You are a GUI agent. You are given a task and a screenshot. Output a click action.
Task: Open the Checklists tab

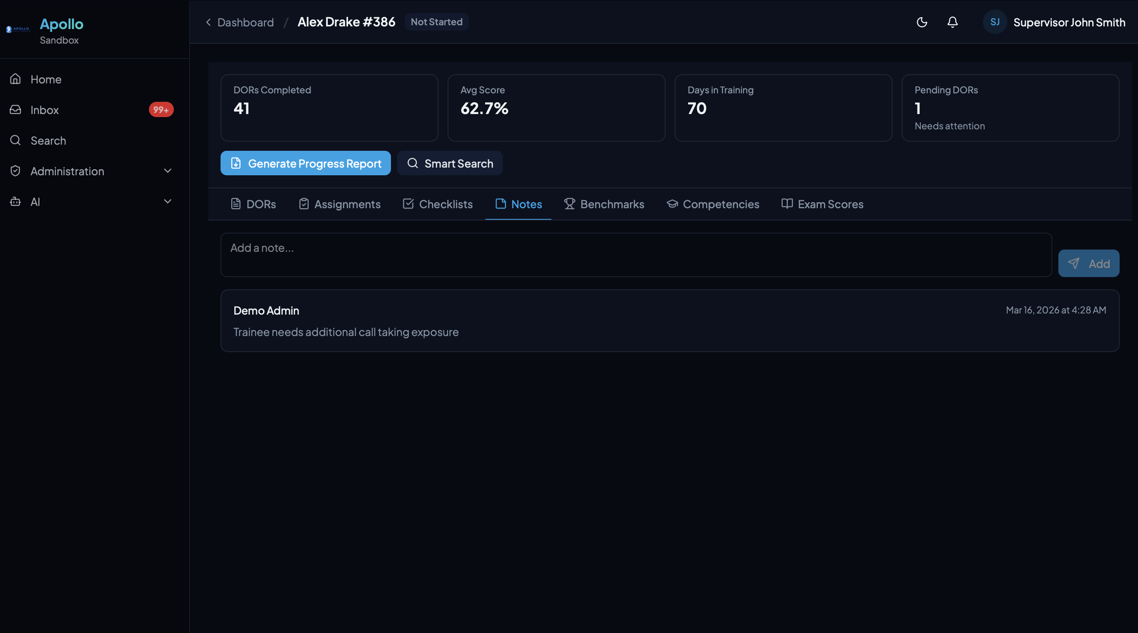[437, 204]
